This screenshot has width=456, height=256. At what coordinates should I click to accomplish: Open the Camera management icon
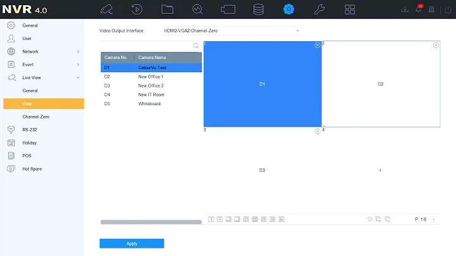pyautogui.click(x=228, y=10)
